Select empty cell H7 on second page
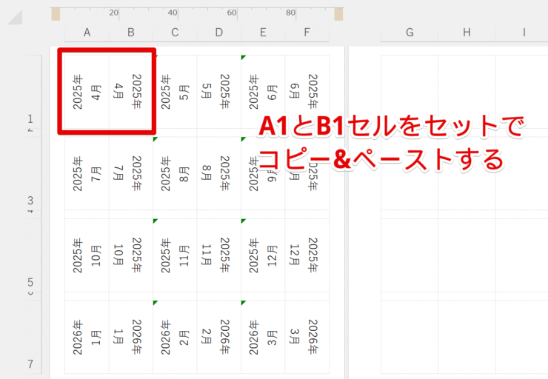Viewport: 548px width, 379px height. pyautogui.click(x=467, y=337)
